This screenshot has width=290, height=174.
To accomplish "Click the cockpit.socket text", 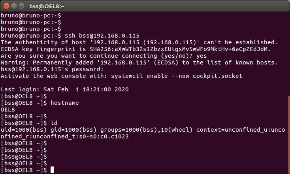I will coord(217,76).
